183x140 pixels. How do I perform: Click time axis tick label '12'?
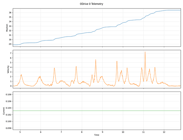click(x=164, y=132)
